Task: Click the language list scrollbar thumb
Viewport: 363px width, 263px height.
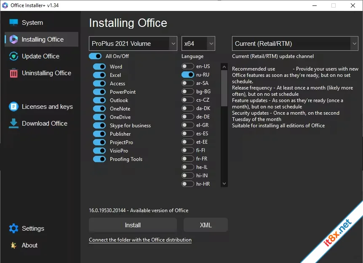Action: tap(224, 88)
